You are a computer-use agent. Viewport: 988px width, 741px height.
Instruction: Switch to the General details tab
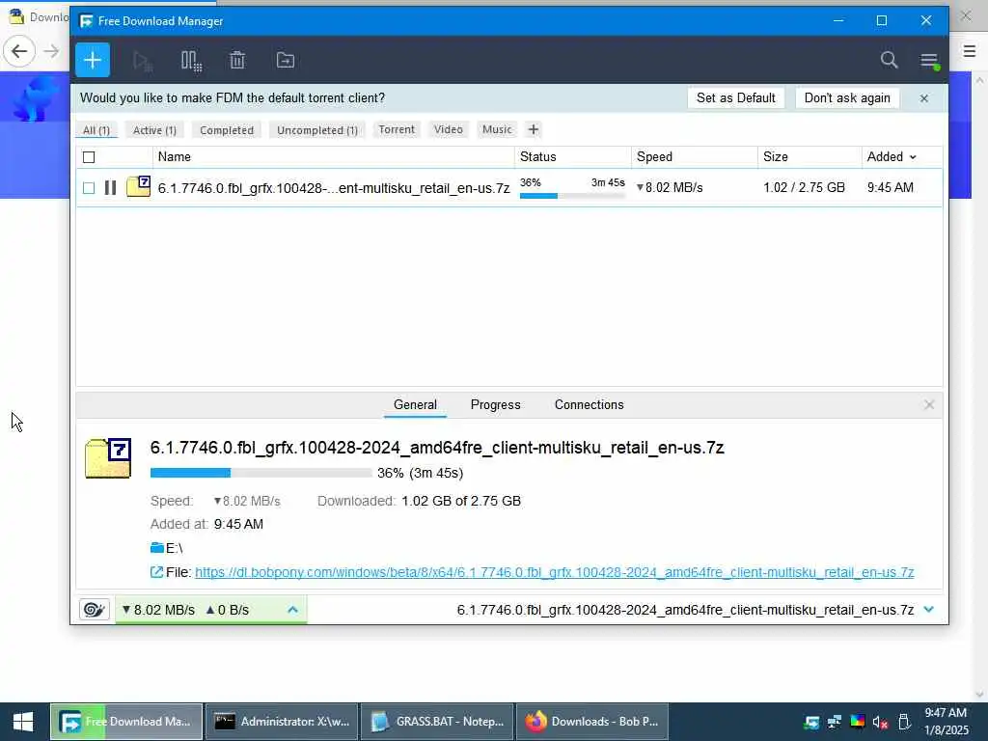coord(415,405)
